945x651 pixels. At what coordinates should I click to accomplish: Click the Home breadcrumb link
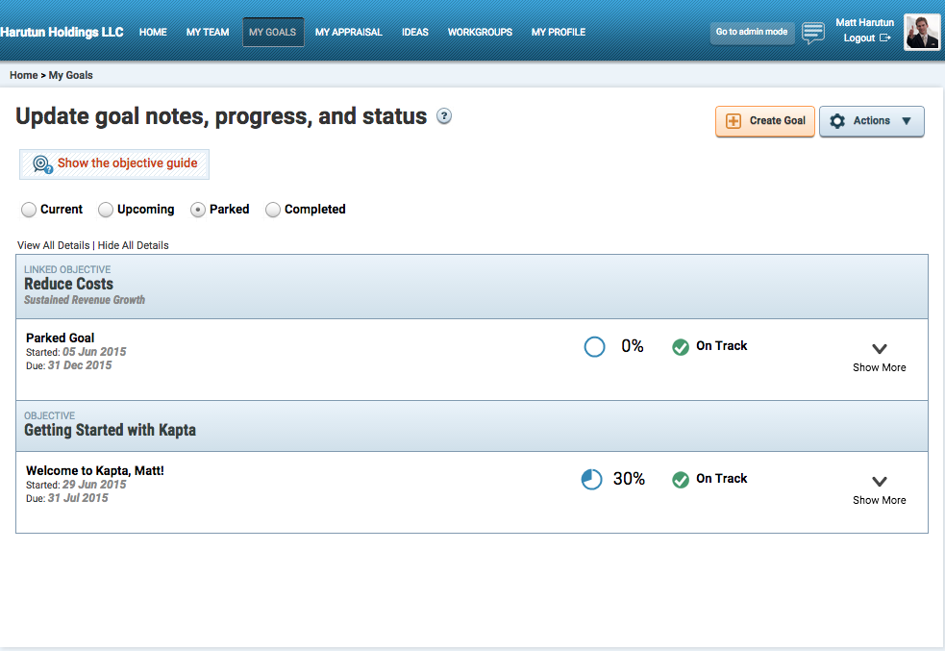[23, 75]
